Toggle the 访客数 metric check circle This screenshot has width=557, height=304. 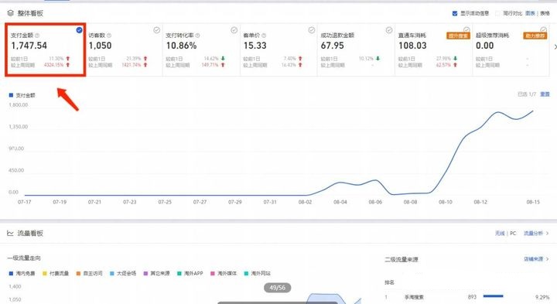pos(156,30)
